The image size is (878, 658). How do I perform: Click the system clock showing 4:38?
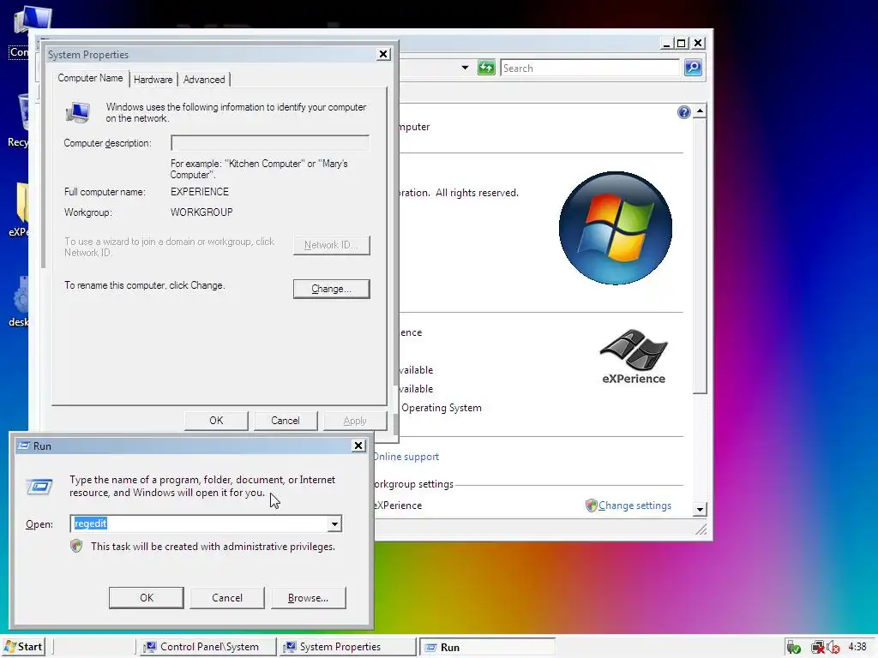[x=857, y=647]
